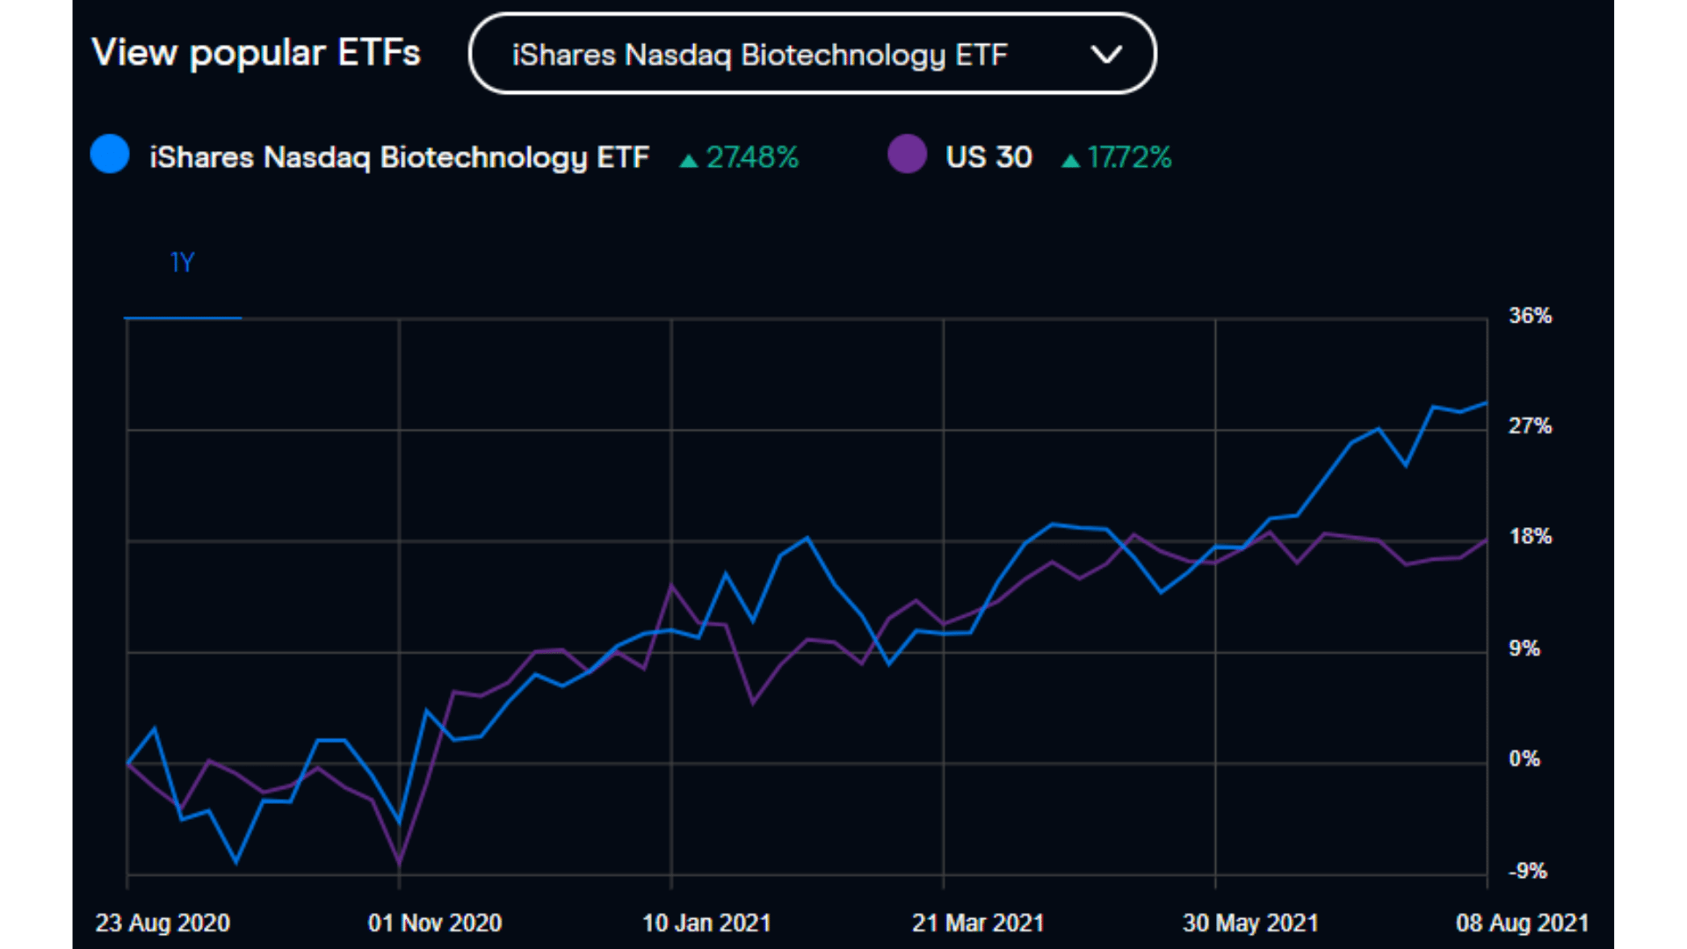
Task: Select the 1Y tab above the chart
Action: pos(182,262)
